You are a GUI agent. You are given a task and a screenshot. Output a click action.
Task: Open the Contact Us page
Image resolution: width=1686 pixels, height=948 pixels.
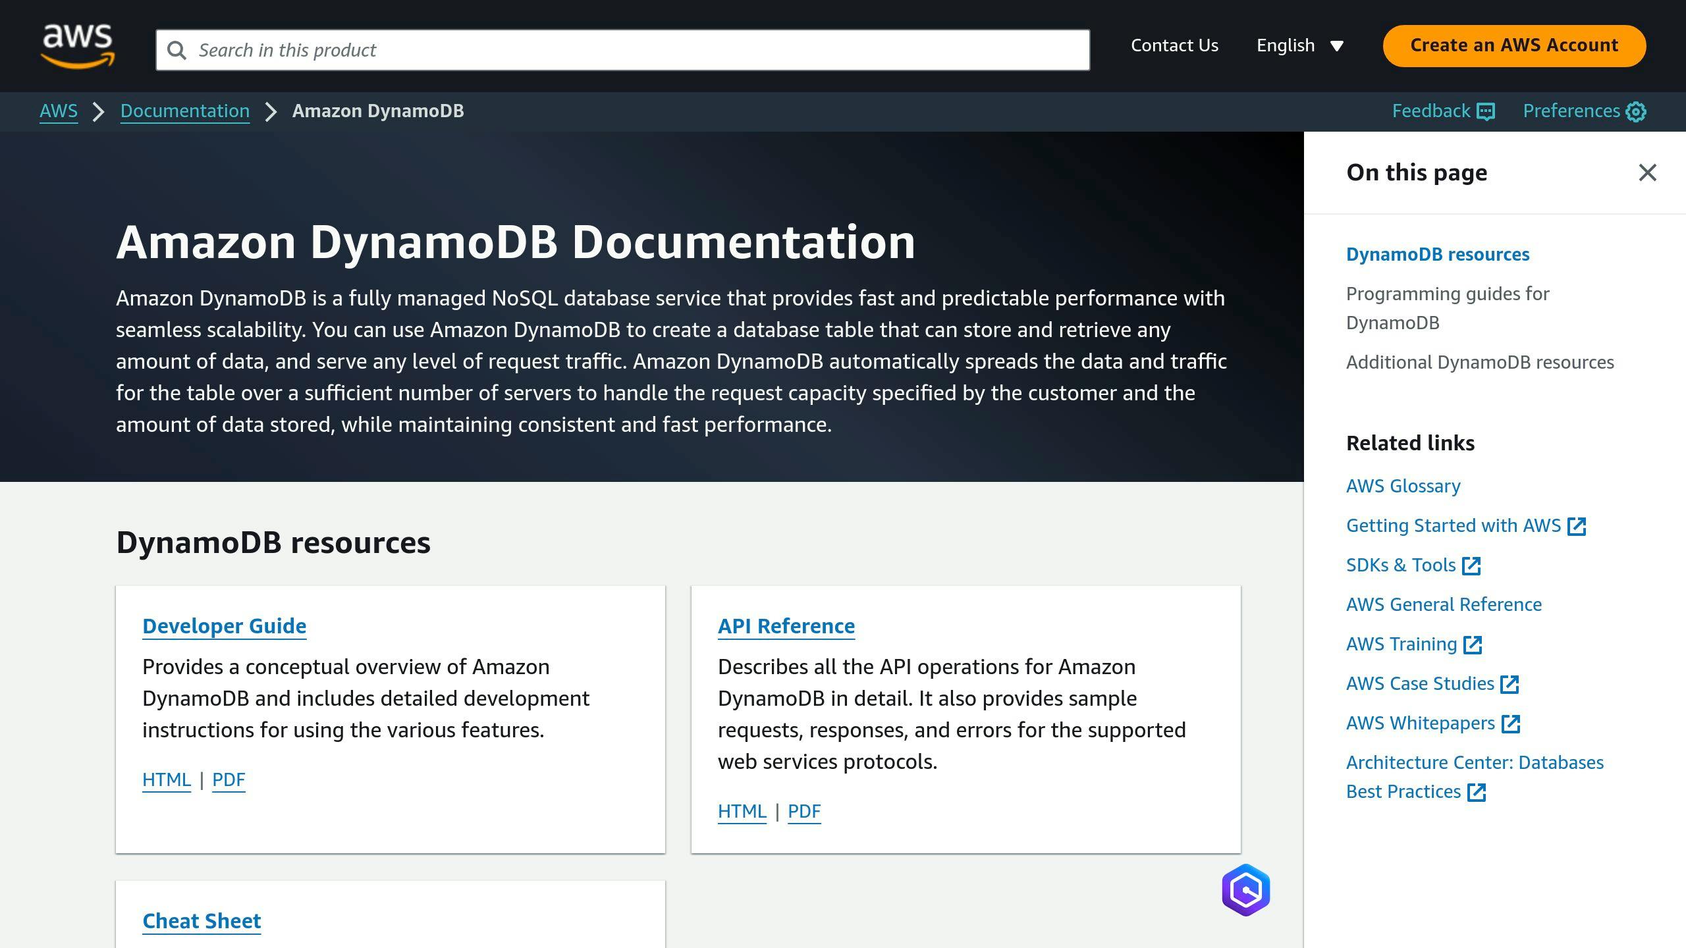[x=1174, y=45]
